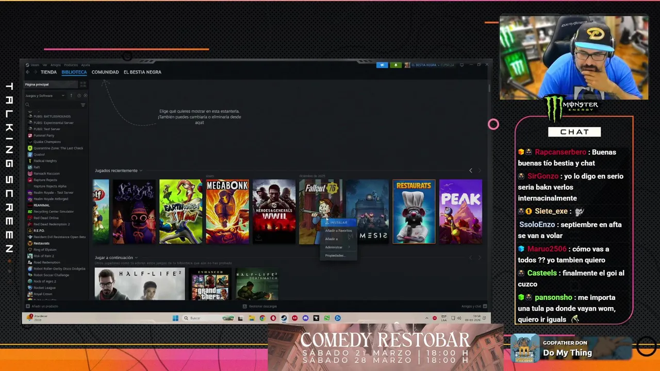Click Añadir un producto at the bottom left
The image size is (660, 371).
tap(42, 306)
